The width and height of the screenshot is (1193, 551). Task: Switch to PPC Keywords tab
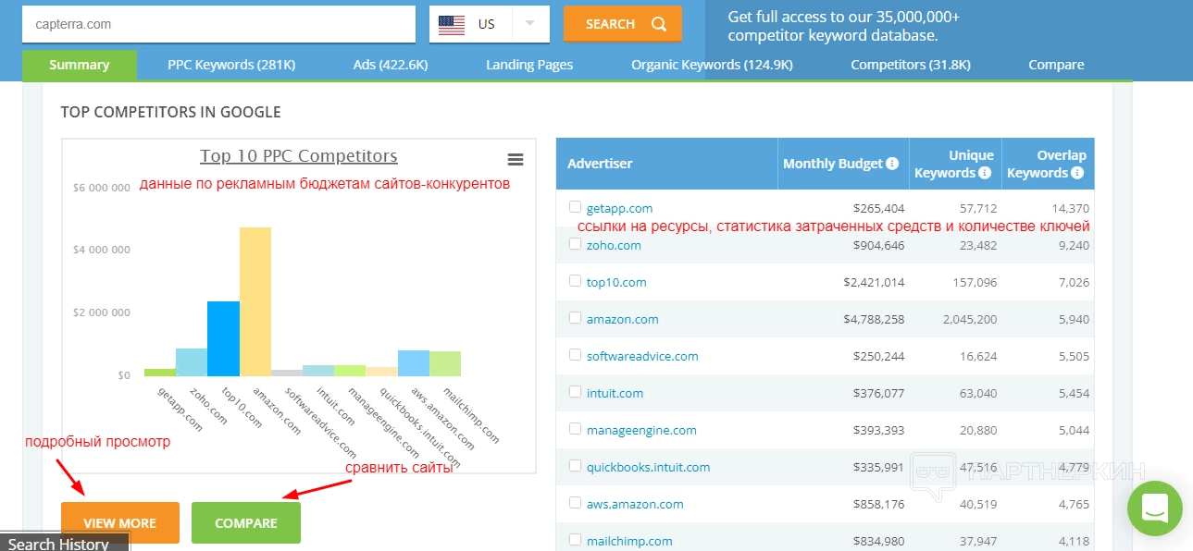(x=231, y=65)
